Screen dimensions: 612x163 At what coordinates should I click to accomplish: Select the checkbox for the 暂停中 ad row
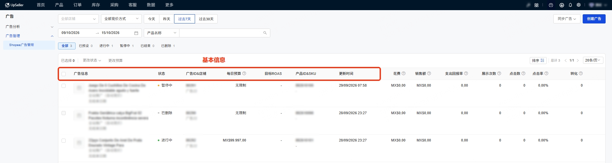point(63,86)
